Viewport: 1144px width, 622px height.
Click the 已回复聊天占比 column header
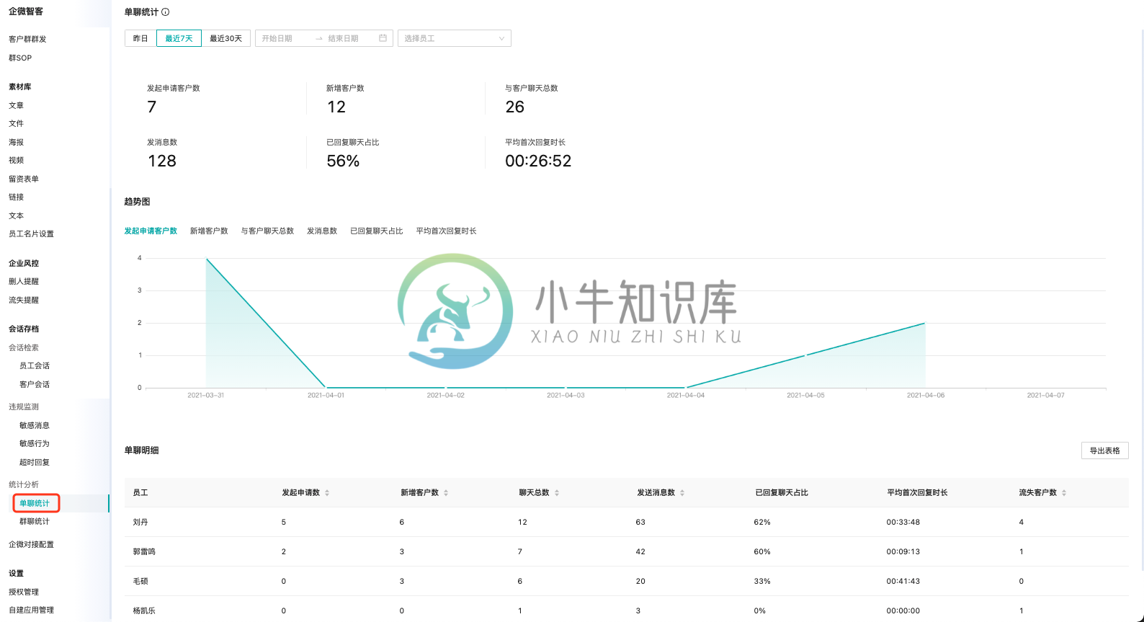782,493
